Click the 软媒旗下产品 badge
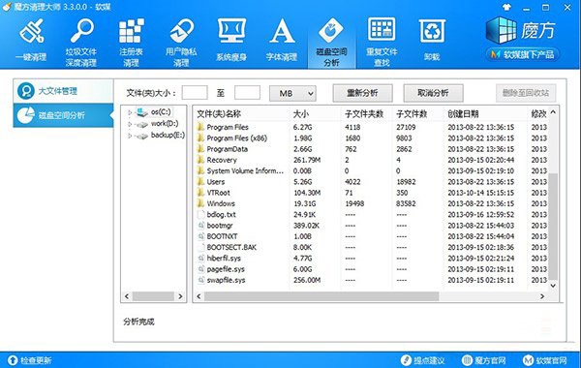 tap(523, 55)
